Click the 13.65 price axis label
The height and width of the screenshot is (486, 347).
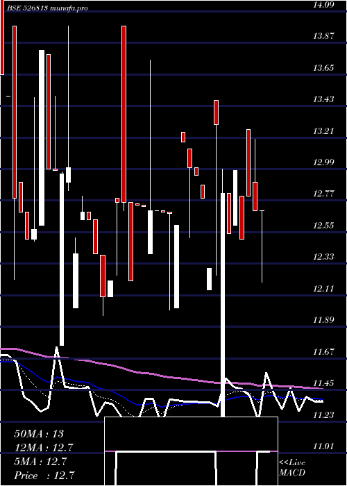324,67
